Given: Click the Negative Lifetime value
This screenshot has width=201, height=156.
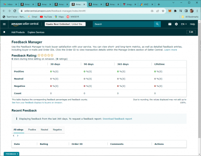Looking at the screenshot, I should coord(158,86).
